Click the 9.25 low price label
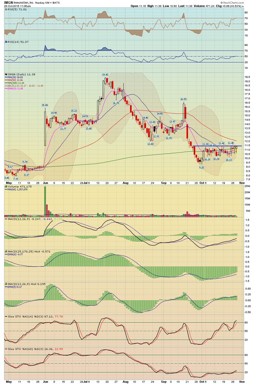The height and width of the screenshot is (384, 255). pyautogui.click(x=201, y=167)
